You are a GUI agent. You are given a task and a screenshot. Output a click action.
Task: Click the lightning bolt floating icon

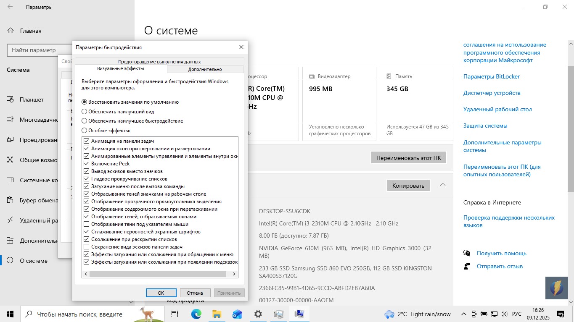coord(557,288)
